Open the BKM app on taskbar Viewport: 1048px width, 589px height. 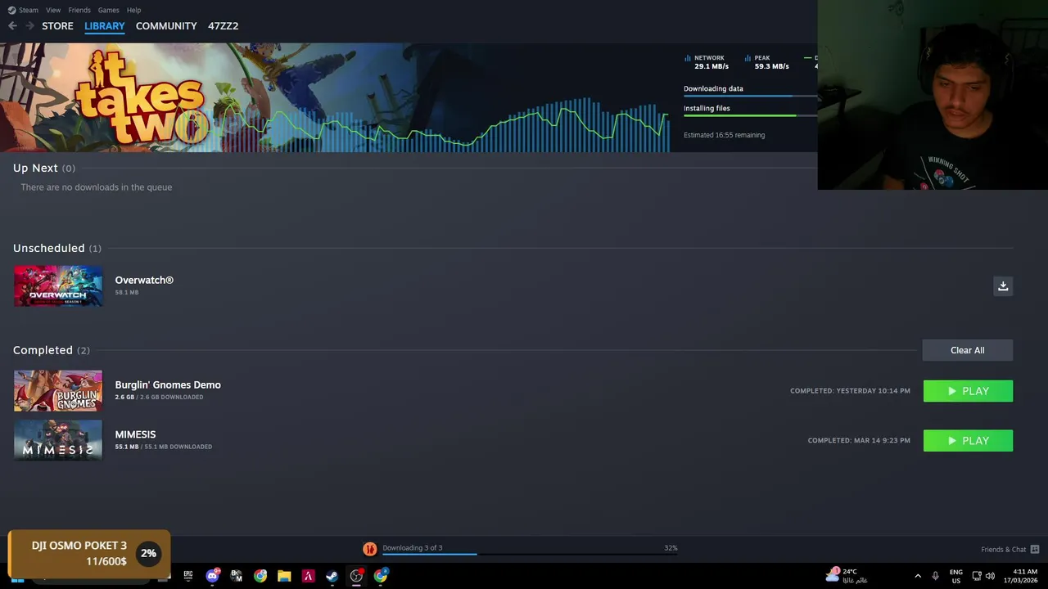pyautogui.click(x=237, y=576)
